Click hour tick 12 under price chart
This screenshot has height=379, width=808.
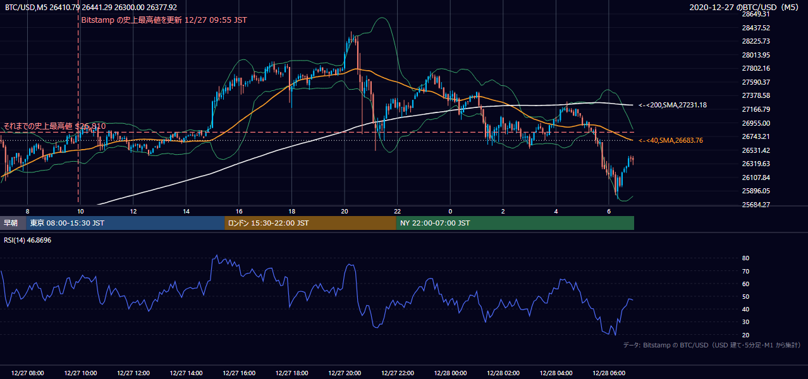pos(133,211)
